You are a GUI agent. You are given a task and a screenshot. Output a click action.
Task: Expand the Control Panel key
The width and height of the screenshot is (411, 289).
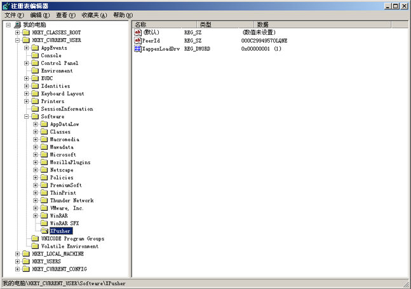26,63
